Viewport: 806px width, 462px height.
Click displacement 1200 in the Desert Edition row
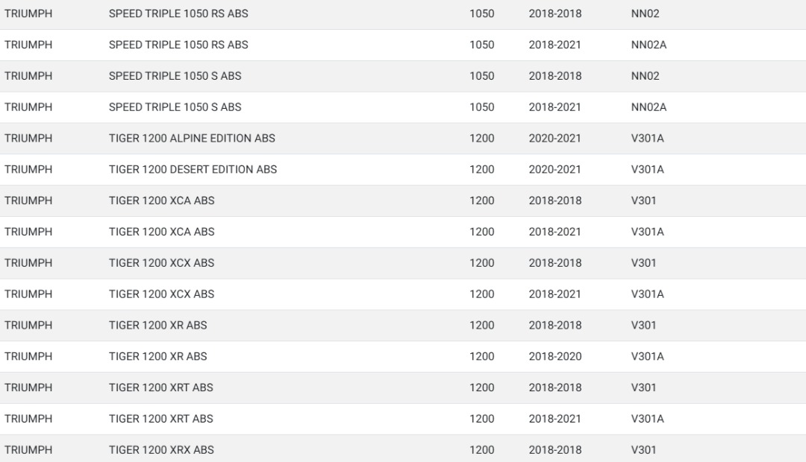click(x=481, y=169)
